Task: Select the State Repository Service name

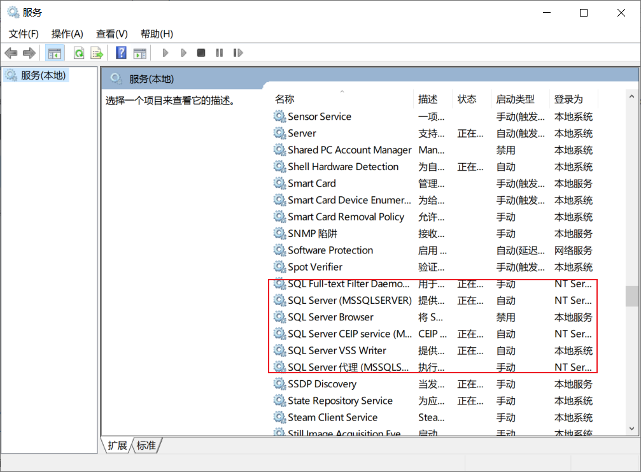Action: 340,401
